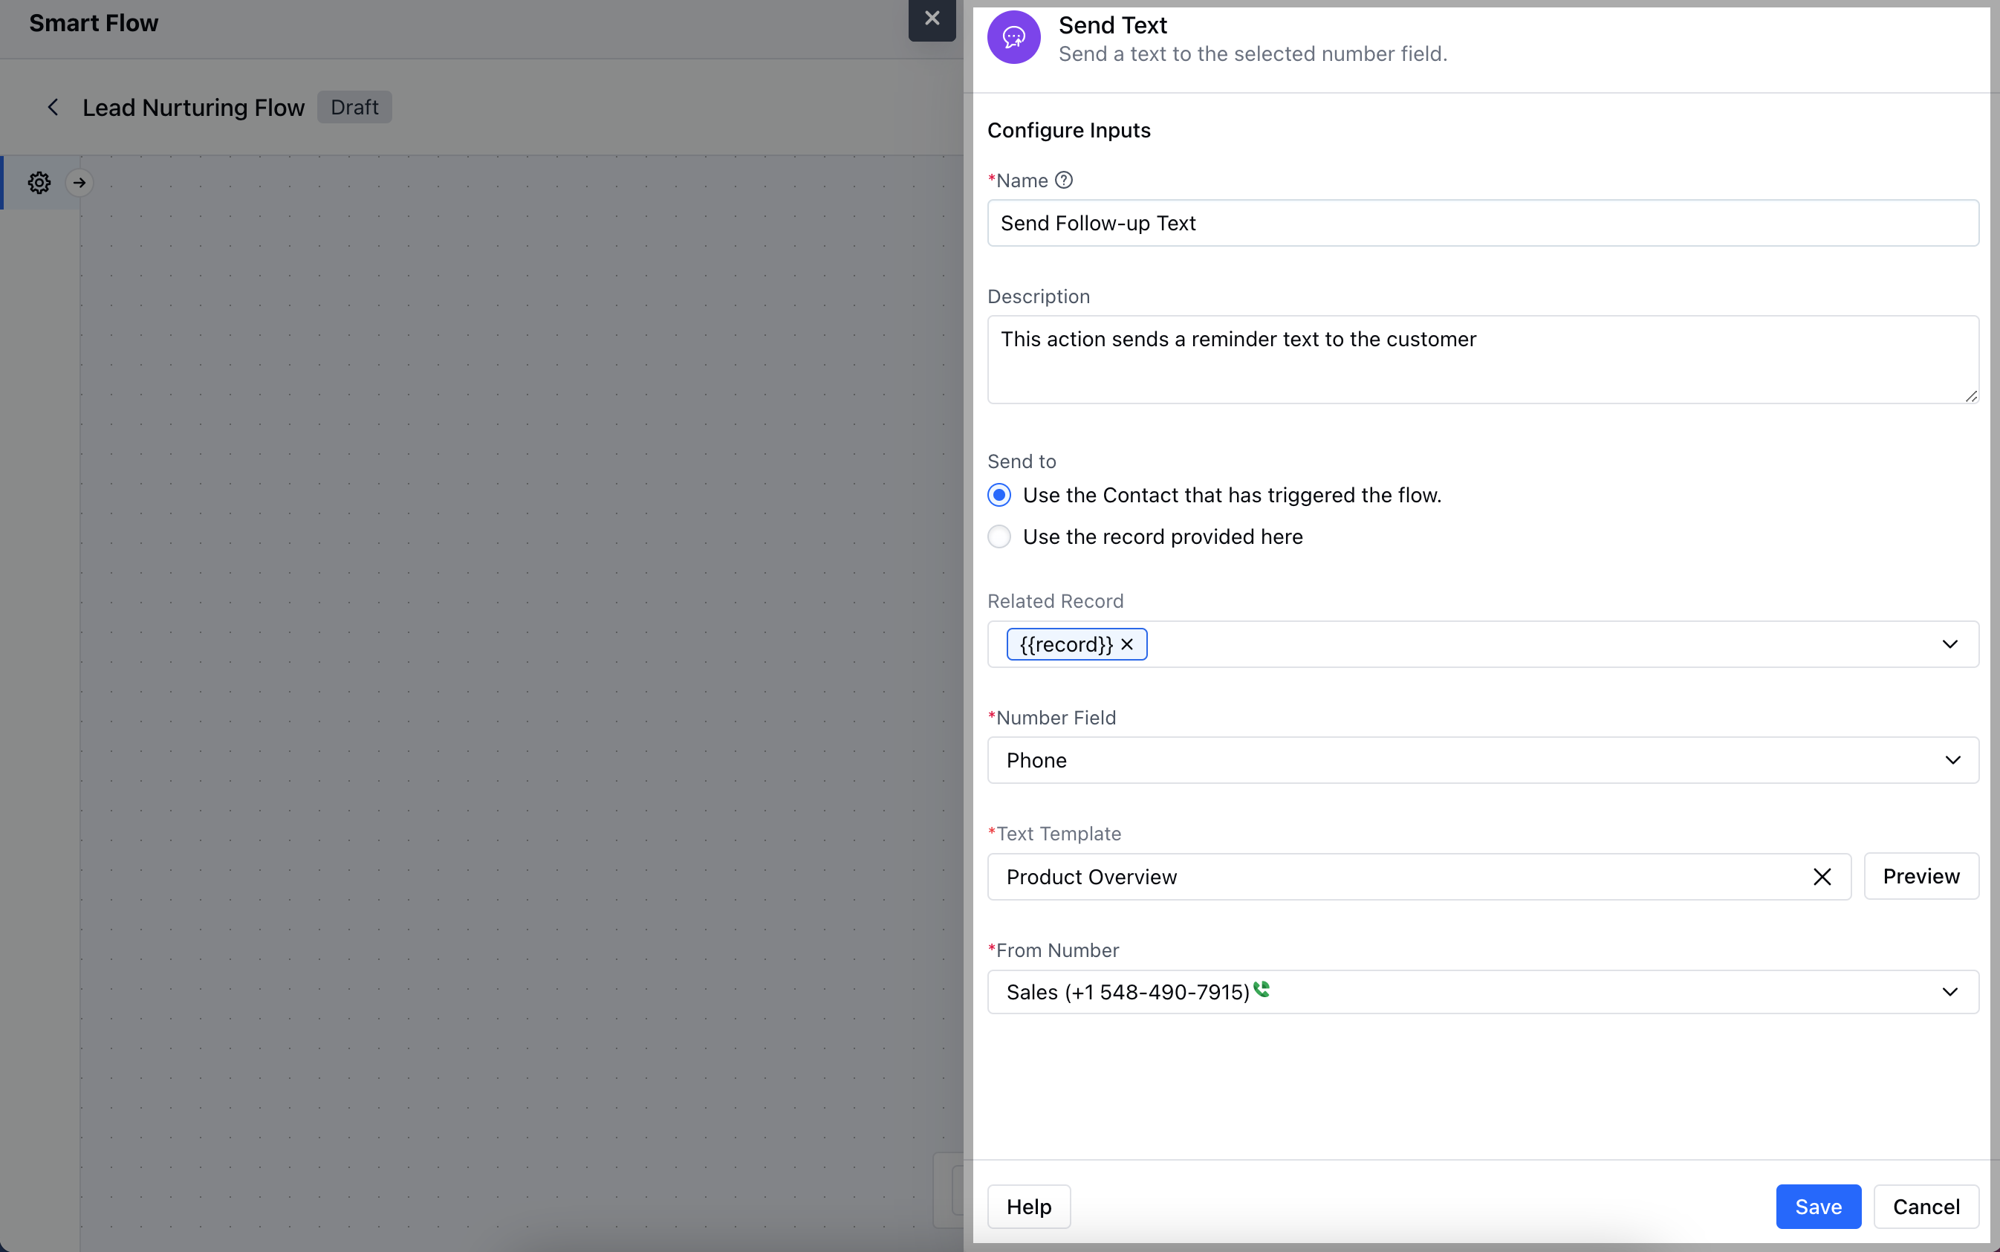Click the Name input field
This screenshot has width=2000, height=1252.
pyautogui.click(x=1481, y=223)
